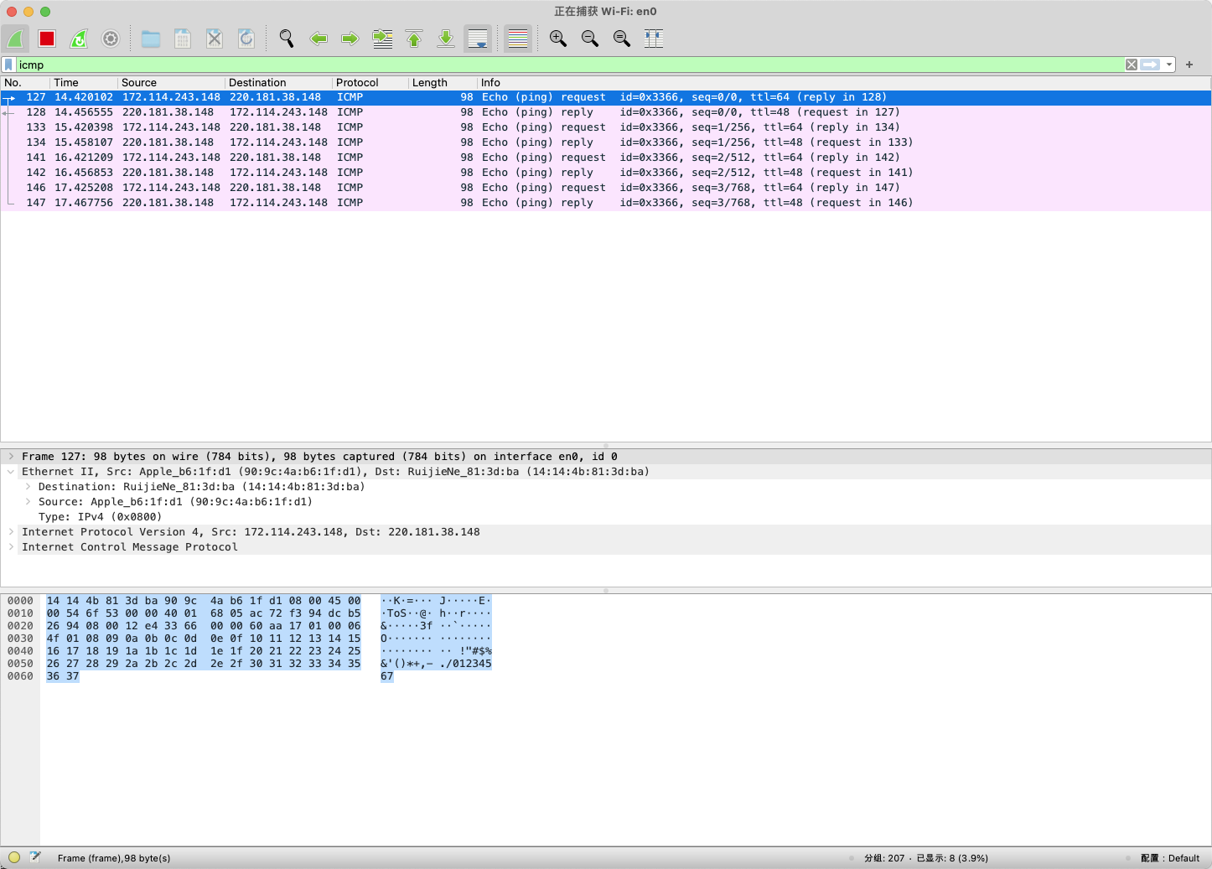The image size is (1212, 869).
Task: Jump to the first packet
Action: point(413,39)
